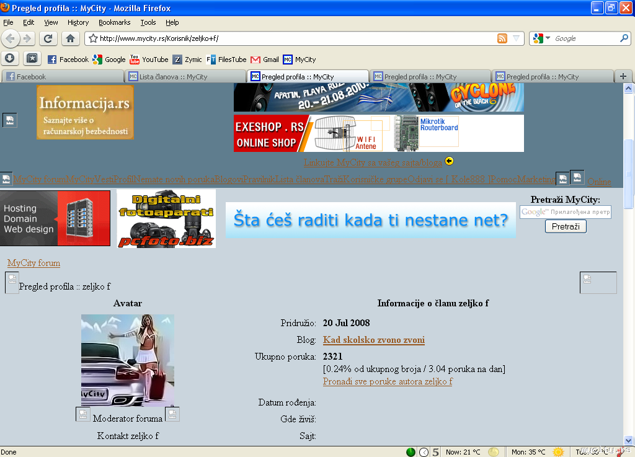The height and width of the screenshot is (457, 635).
Task: Click the Forward navigation arrow
Action: 27,38
